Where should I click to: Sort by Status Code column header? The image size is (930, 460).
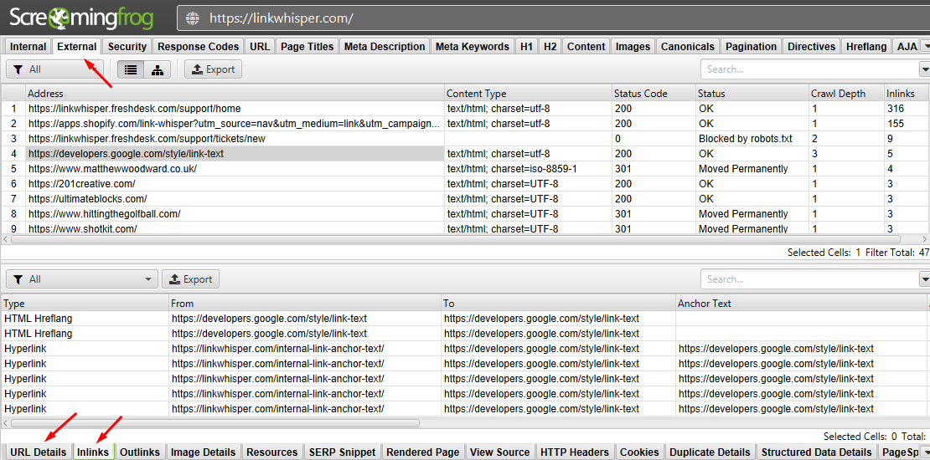[x=653, y=94]
